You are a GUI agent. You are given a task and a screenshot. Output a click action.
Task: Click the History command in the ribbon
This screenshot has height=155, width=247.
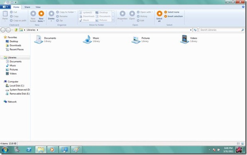[x=142, y=16]
